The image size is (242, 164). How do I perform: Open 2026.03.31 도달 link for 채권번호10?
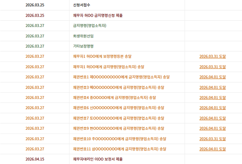(213, 139)
